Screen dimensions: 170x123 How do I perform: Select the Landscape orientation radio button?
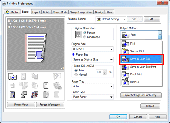[x=85, y=37]
